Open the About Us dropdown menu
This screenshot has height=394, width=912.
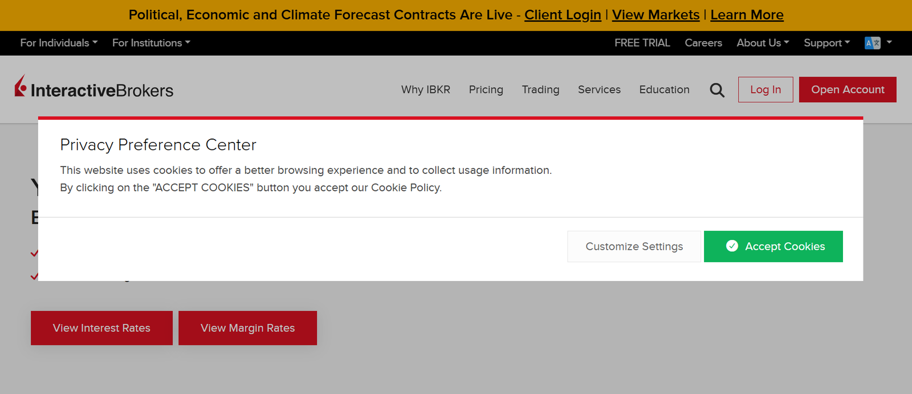tap(763, 43)
